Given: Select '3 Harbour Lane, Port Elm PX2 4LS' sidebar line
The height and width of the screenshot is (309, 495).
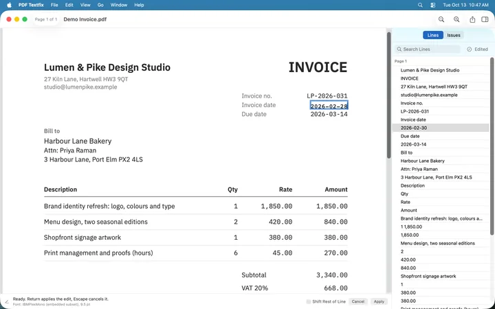Looking at the screenshot, I should click(441, 177).
